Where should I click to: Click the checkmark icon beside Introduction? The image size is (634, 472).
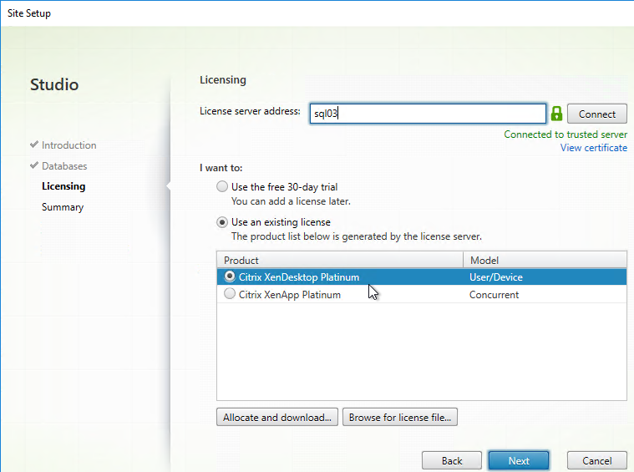point(34,145)
